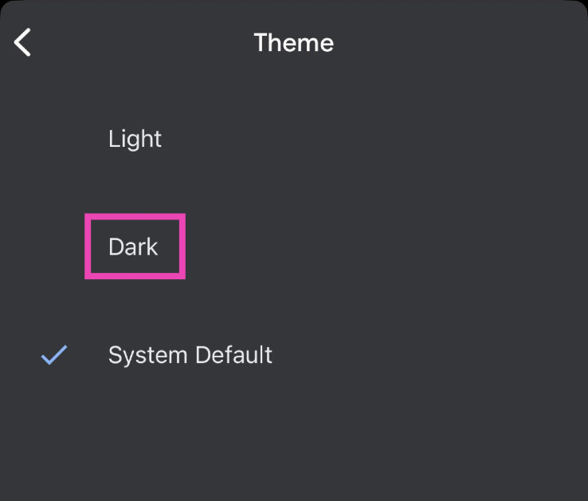Switch the app to Light mode

(135, 139)
